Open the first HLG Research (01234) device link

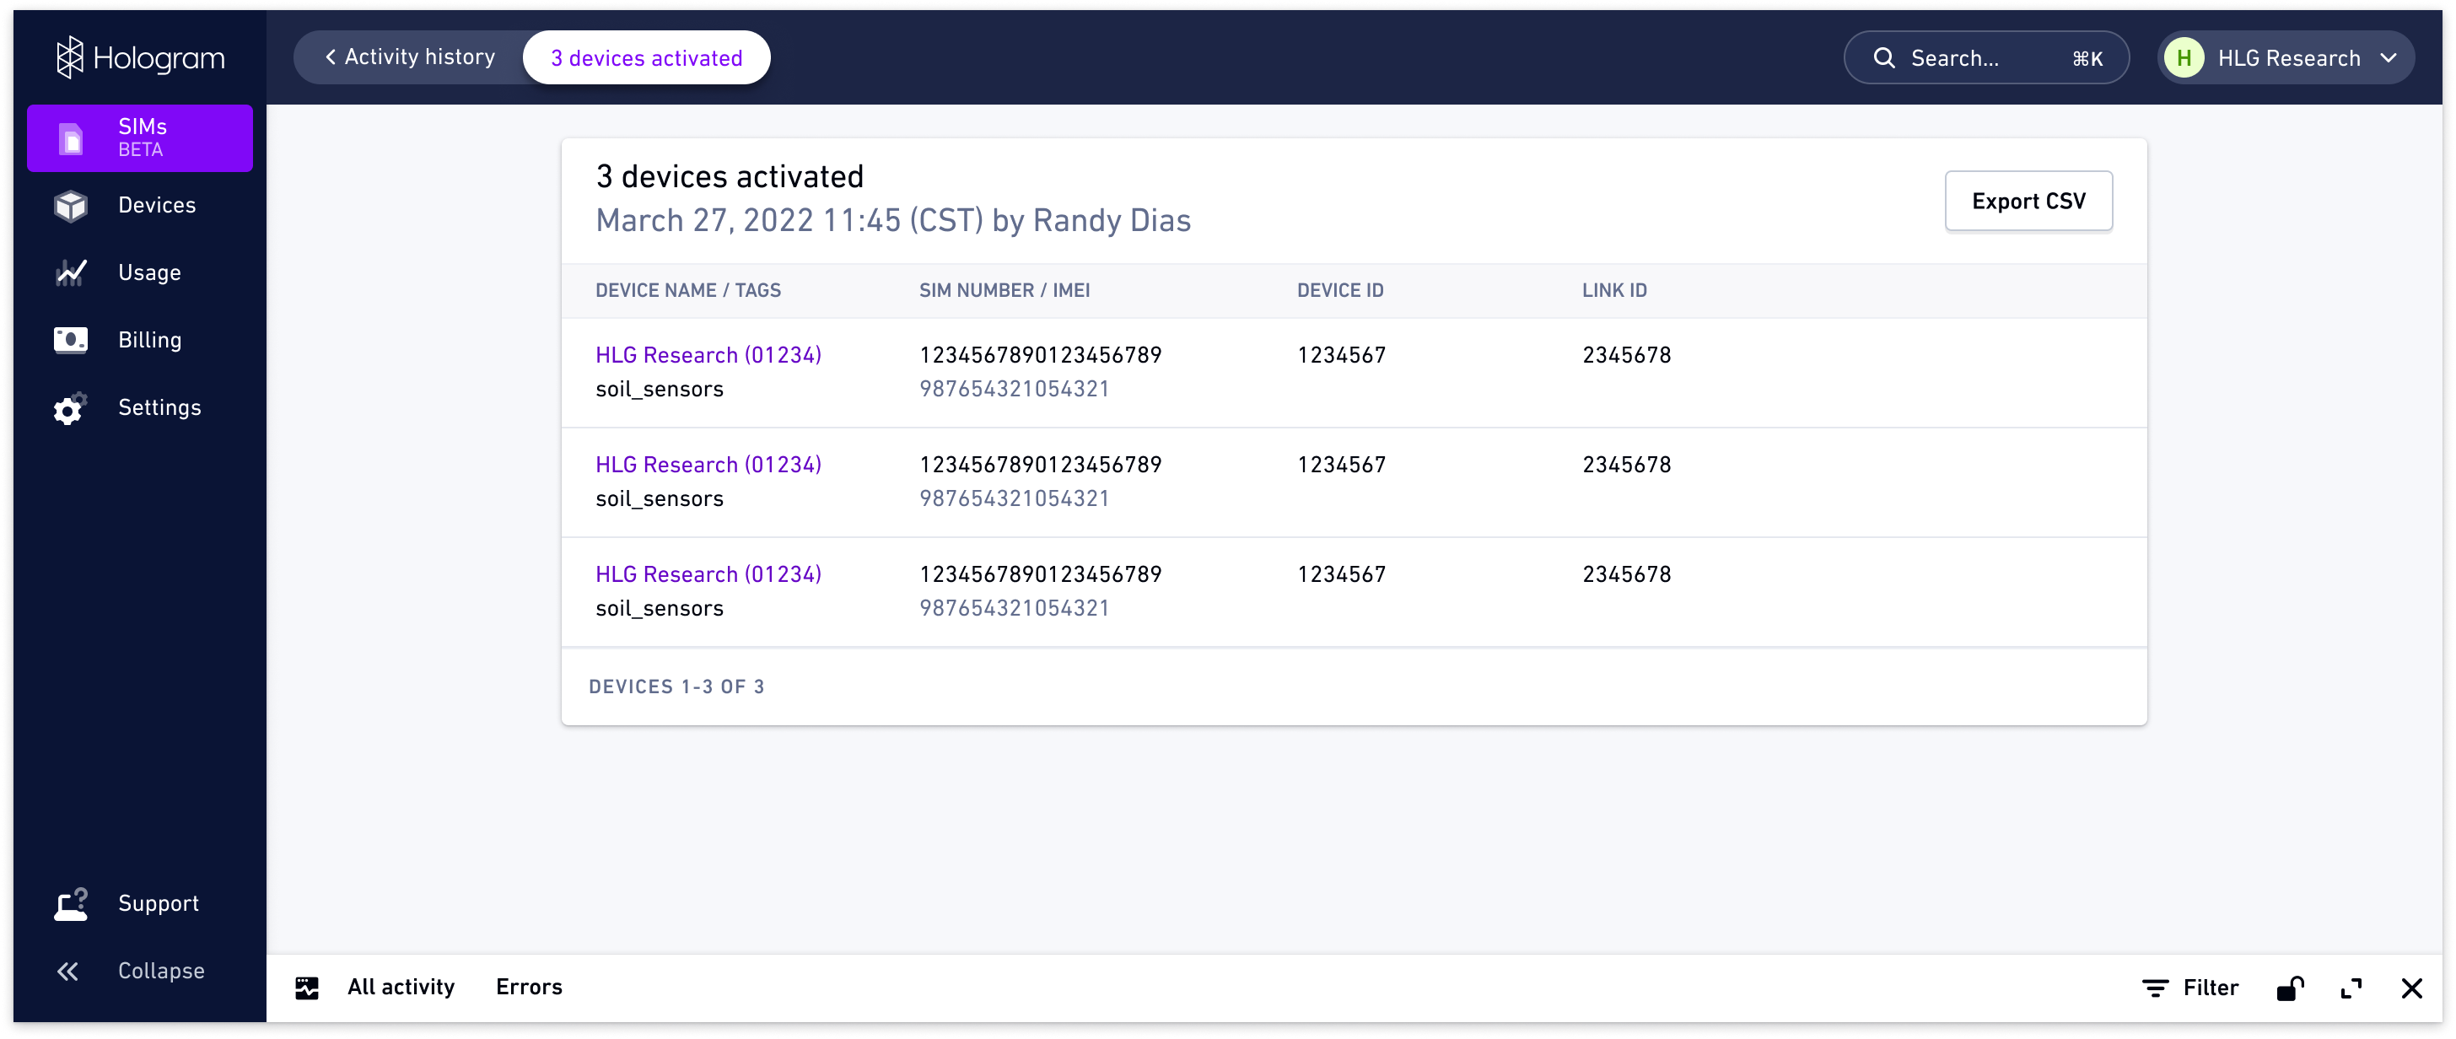708,353
